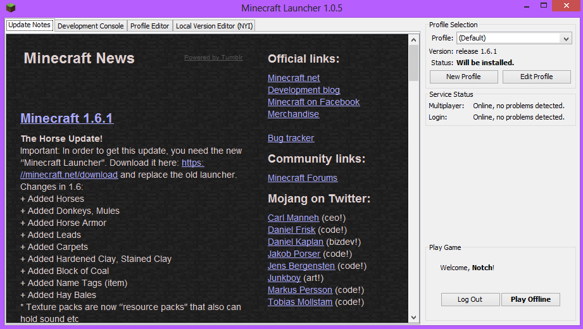The image size is (583, 329).
Task: Click the '+ Added Carpets' line
Action: click(x=54, y=247)
